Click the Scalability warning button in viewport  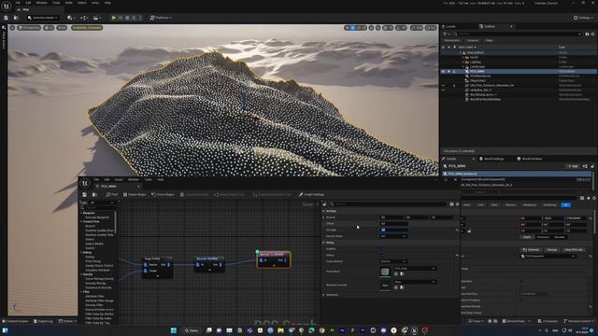[87, 28]
